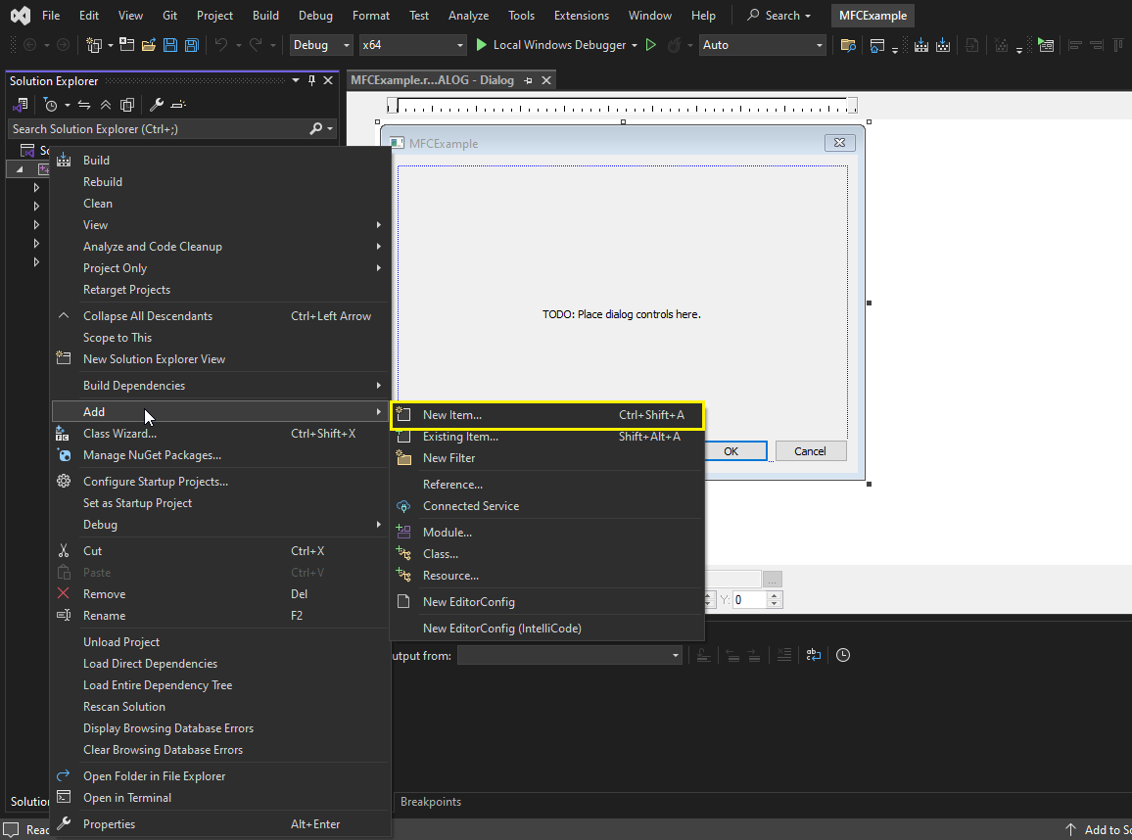
Task: Click the Find in Files folder-search icon
Action: 848,45
